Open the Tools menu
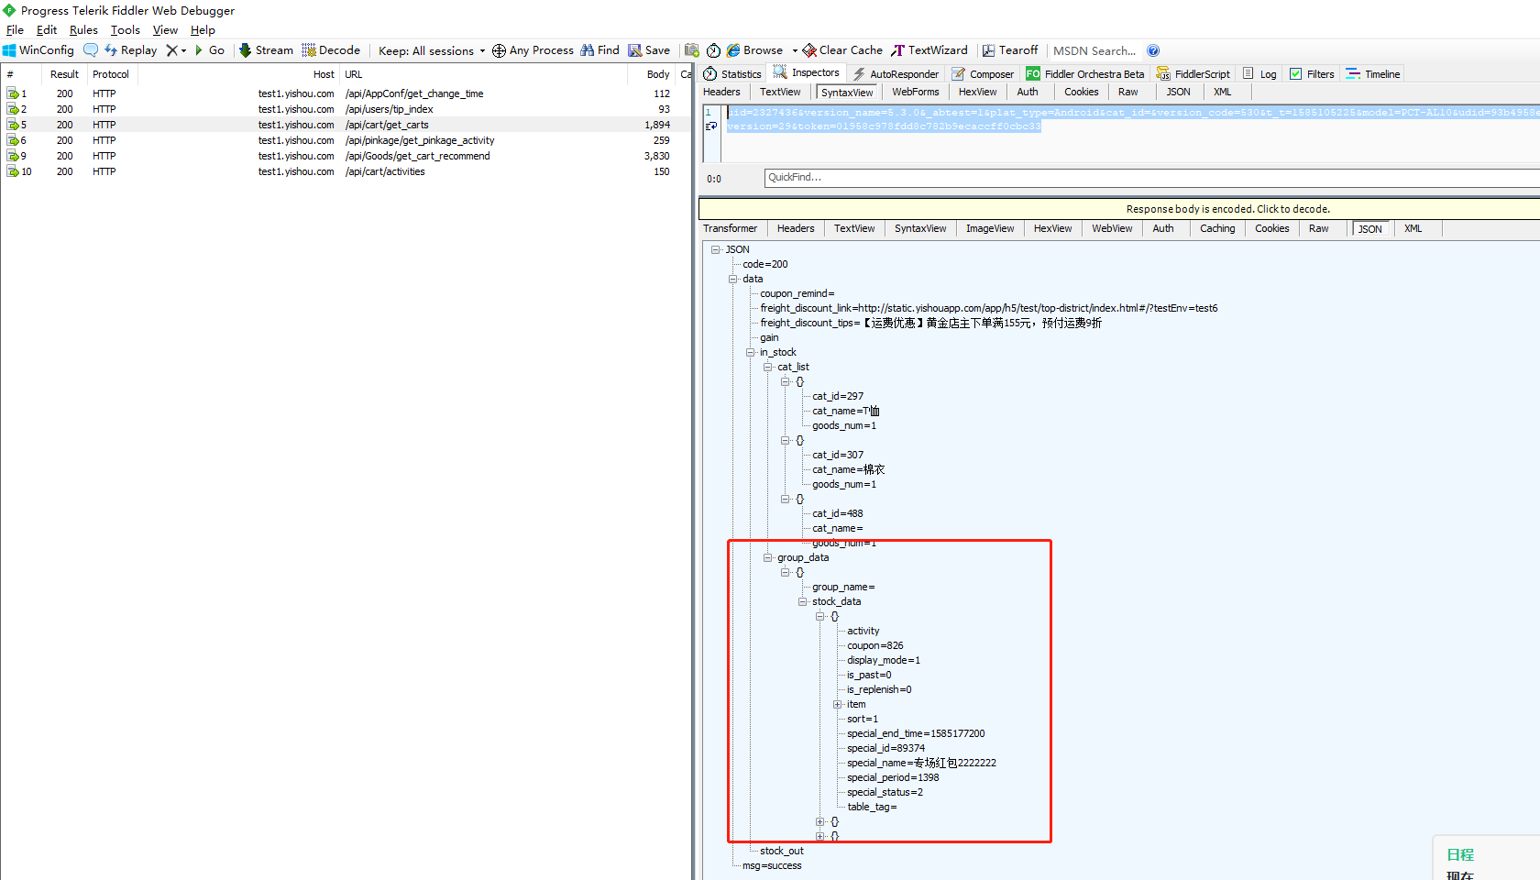Image resolution: width=1540 pixels, height=880 pixels. (x=126, y=29)
